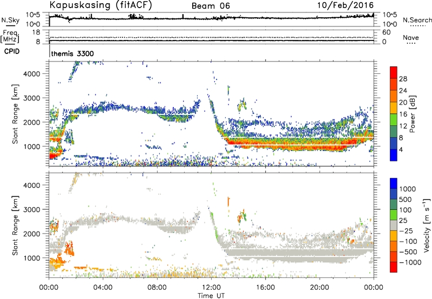Click the '18' tick on the frequency axis
Image resolution: width=432 pixels, height=299 pixels.
click(x=36, y=32)
